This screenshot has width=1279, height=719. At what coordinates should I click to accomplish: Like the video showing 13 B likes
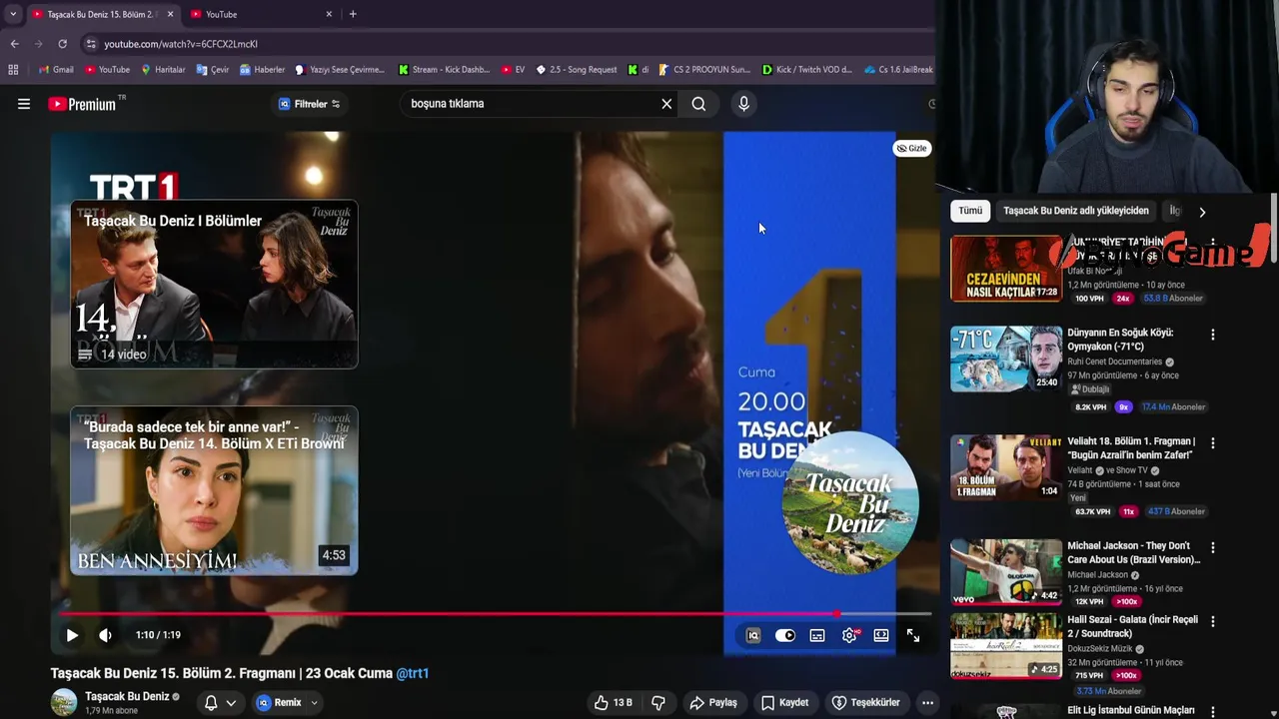(612, 703)
